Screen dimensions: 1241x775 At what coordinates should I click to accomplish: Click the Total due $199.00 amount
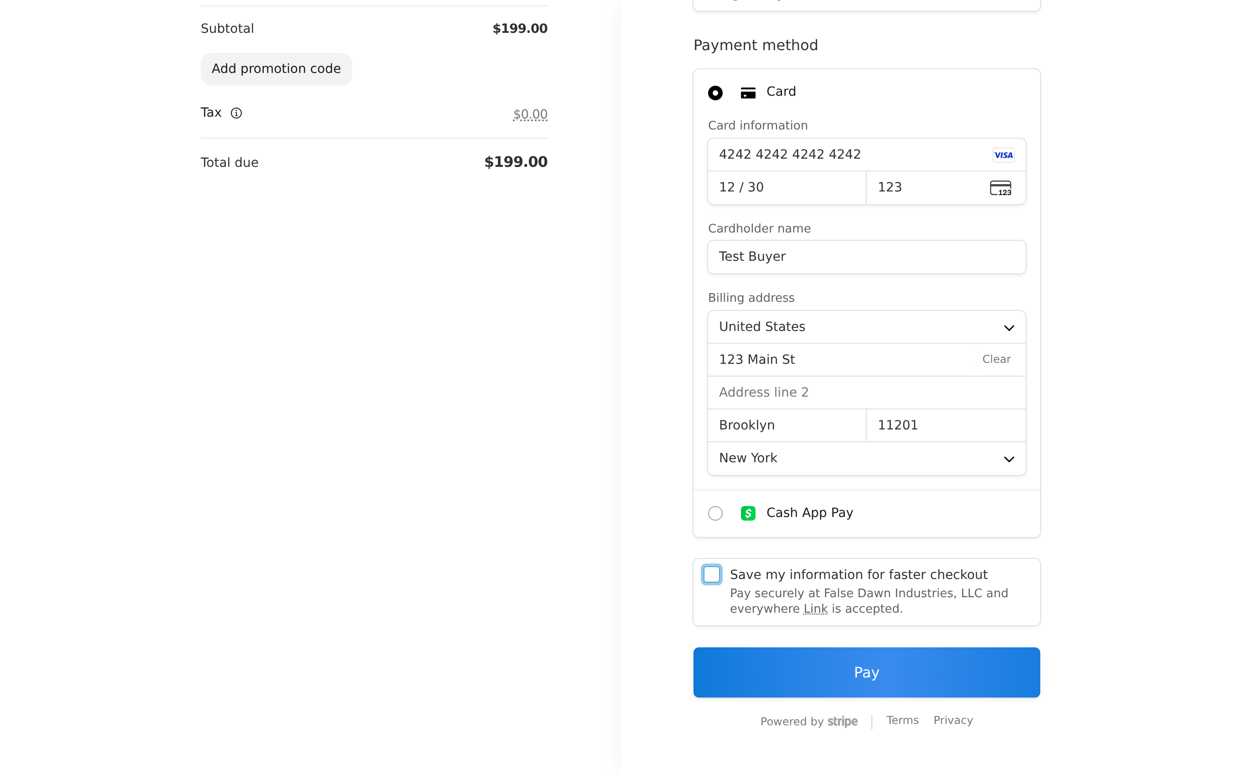[516, 162]
